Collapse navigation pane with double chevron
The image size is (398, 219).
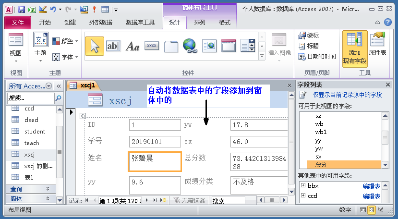coord(59,86)
